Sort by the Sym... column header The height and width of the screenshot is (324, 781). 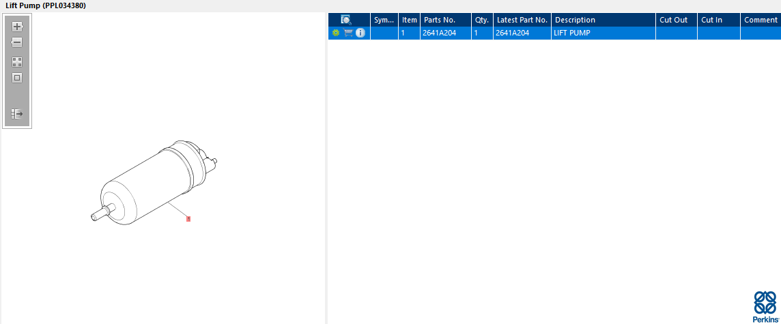pyautogui.click(x=384, y=20)
